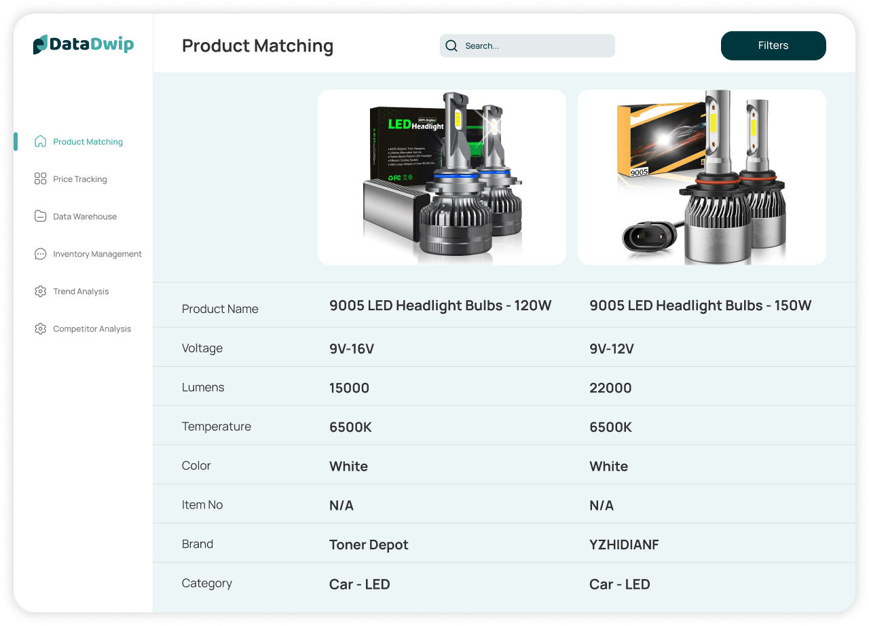Click the Lumens row label

[x=203, y=387]
